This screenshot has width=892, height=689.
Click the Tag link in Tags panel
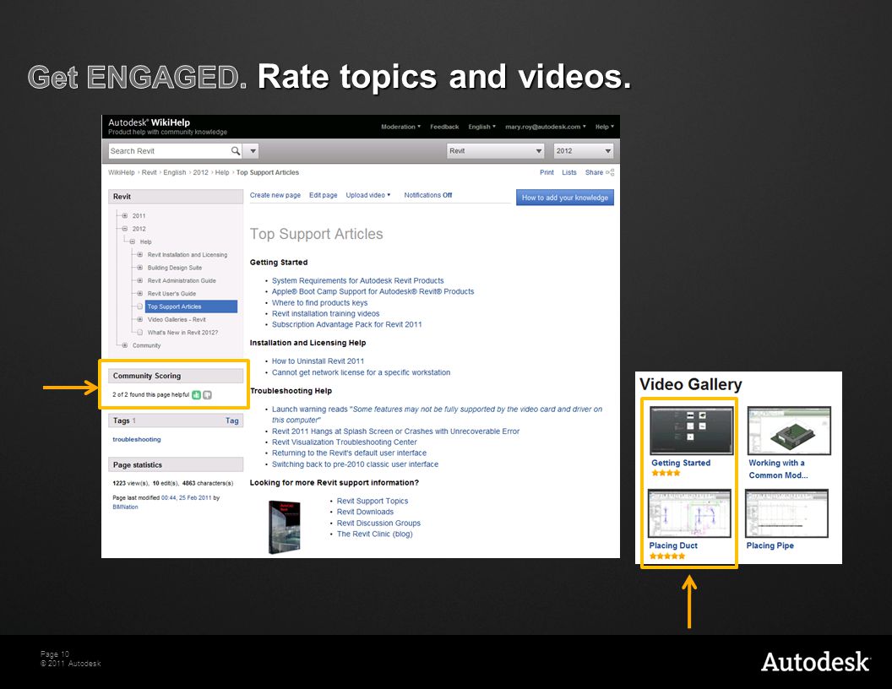[x=232, y=420]
